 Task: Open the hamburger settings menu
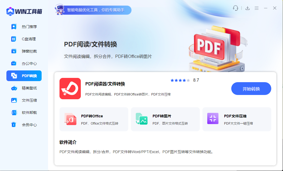(257, 8)
